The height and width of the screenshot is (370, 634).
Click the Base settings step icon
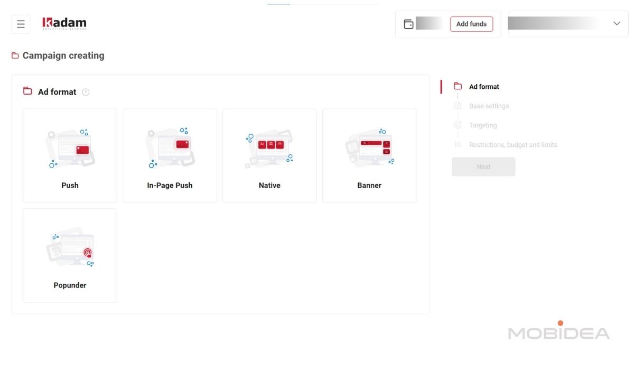(x=458, y=106)
